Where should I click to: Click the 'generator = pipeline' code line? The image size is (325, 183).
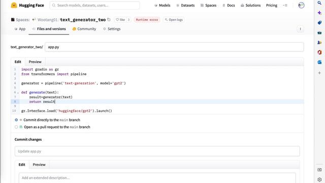coord(73,83)
